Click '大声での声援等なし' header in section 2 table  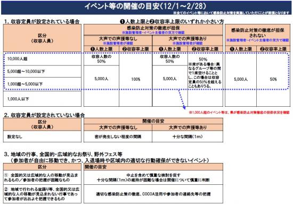point(118,127)
